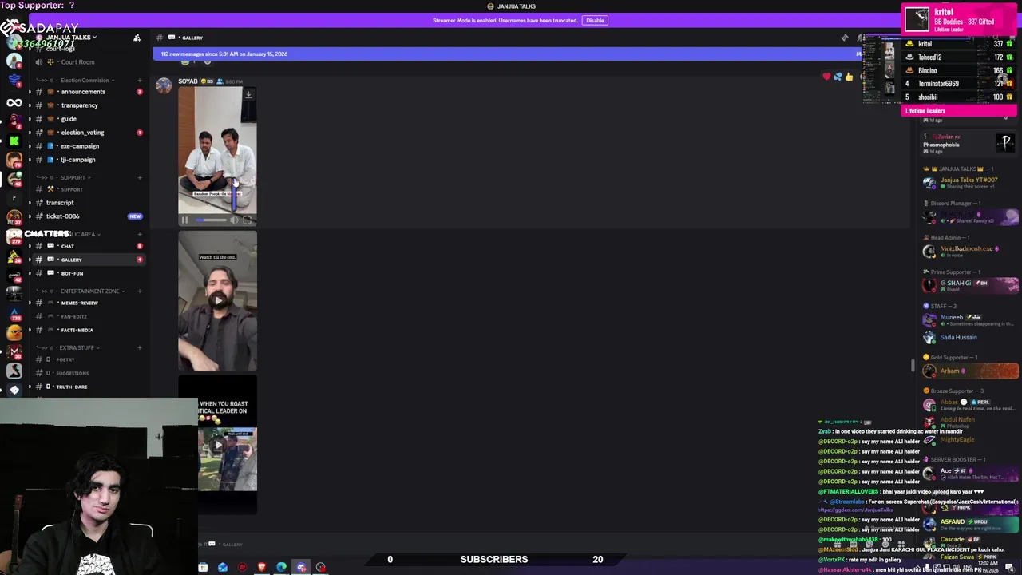
Task: Open the lowercase r server icon
Action: (14, 198)
